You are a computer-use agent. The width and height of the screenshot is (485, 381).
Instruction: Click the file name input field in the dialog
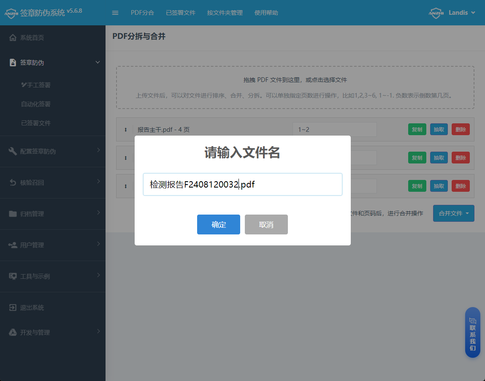tap(242, 185)
